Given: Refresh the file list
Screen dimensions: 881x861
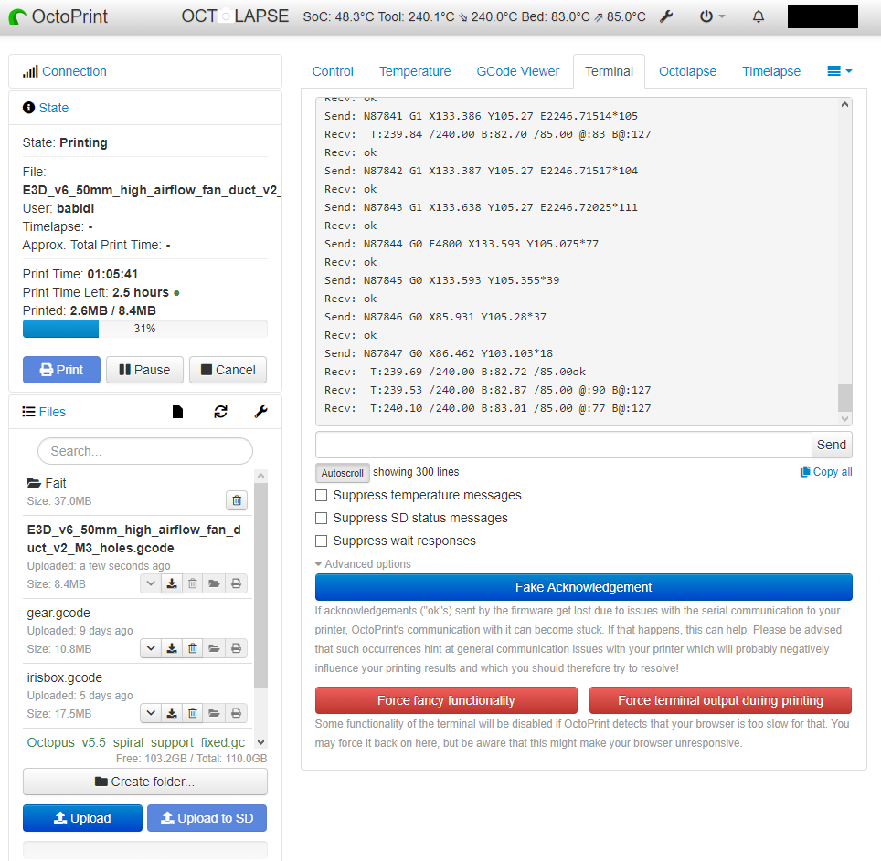Looking at the screenshot, I should pos(220,412).
